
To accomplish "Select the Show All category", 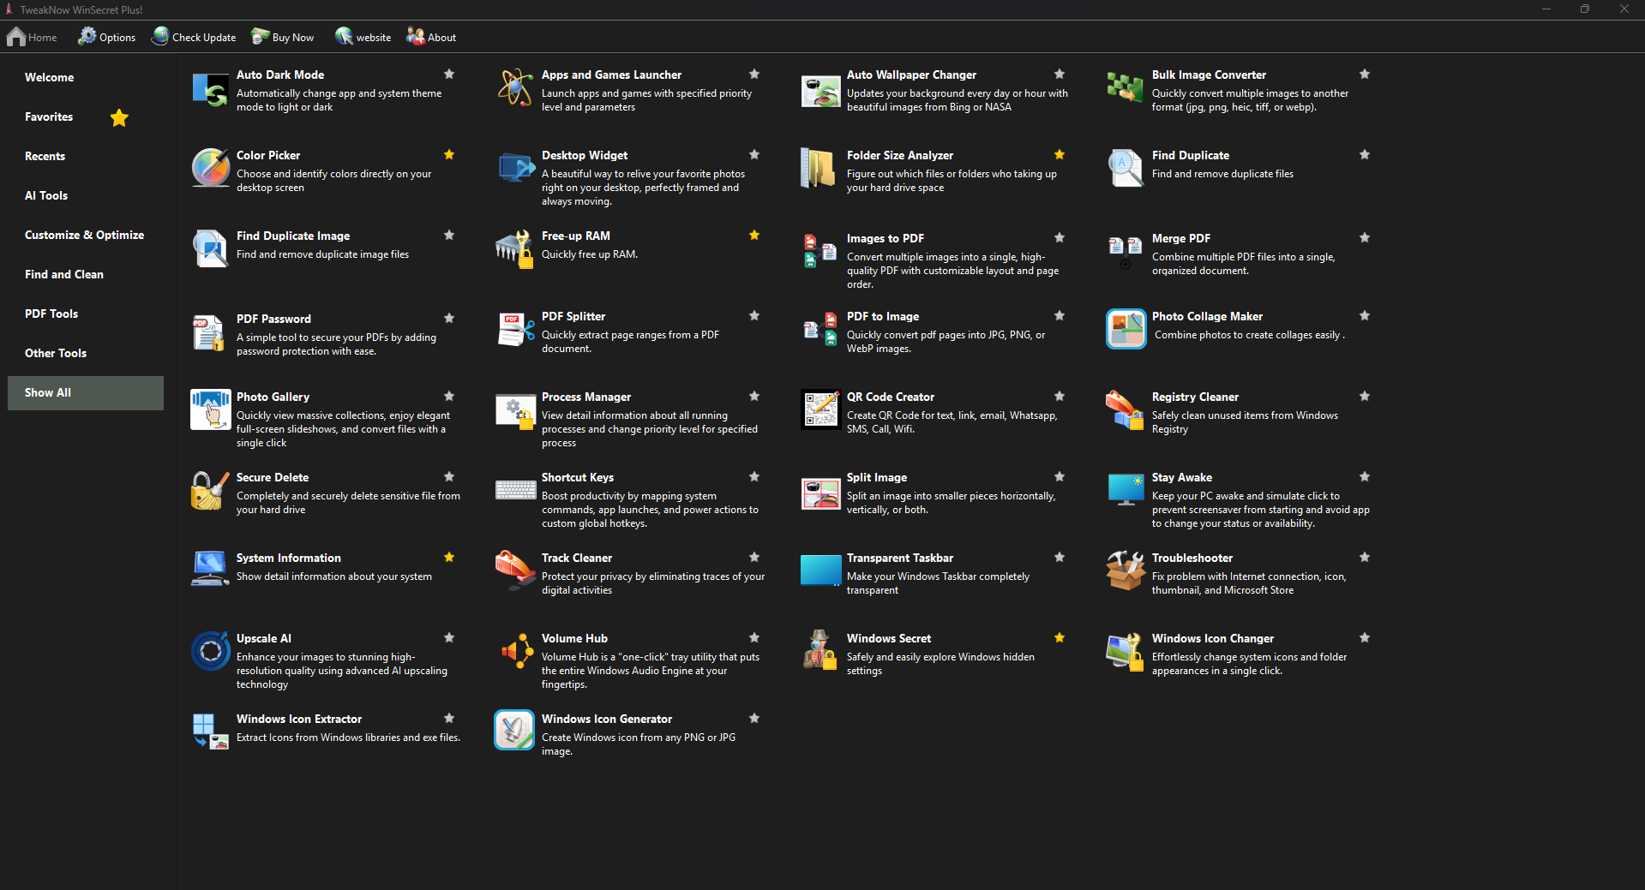I will pyautogui.click(x=86, y=393).
